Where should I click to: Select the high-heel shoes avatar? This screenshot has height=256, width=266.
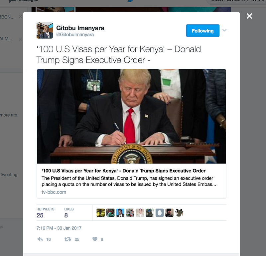[179, 213]
